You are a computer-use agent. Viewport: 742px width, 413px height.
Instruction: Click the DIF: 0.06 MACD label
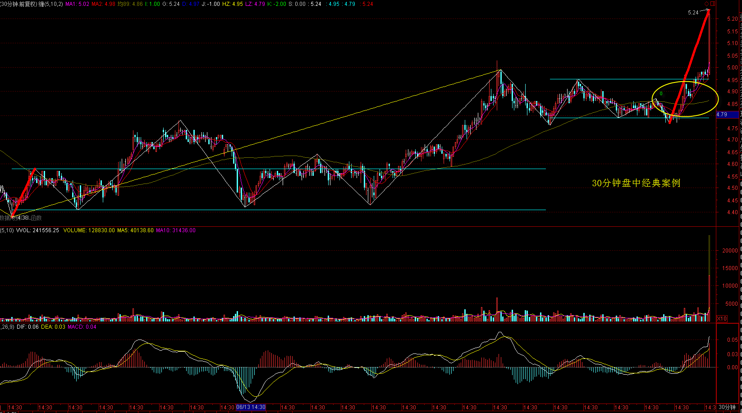27,327
